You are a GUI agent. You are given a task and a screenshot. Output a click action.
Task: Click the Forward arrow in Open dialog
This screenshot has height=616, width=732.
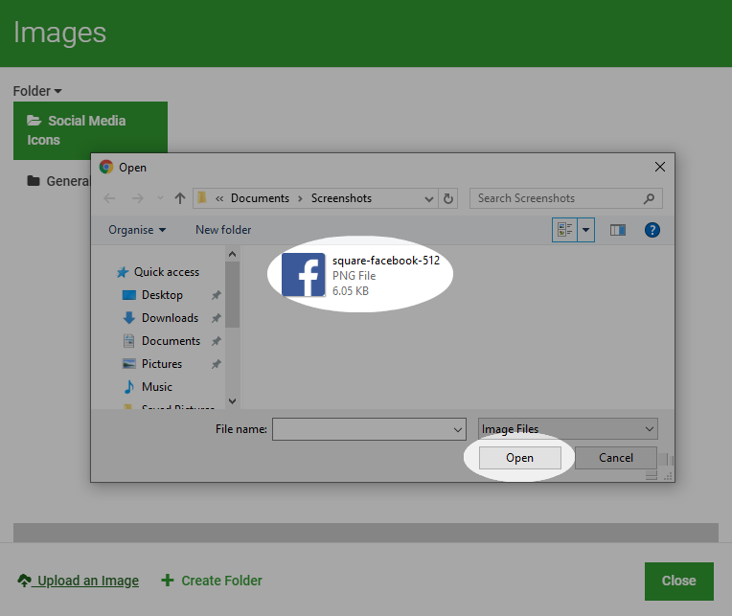tap(138, 198)
